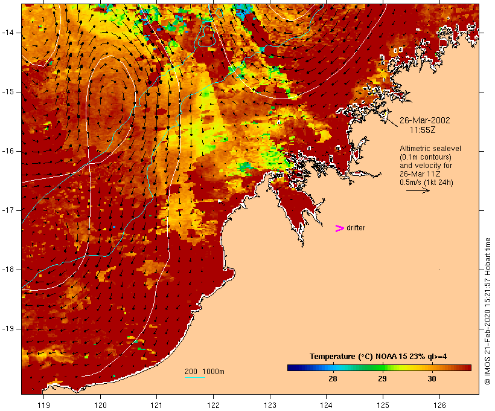Click the magenta drifter marker symbol
This screenshot has width=495, height=411.
[x=339, y=228]
